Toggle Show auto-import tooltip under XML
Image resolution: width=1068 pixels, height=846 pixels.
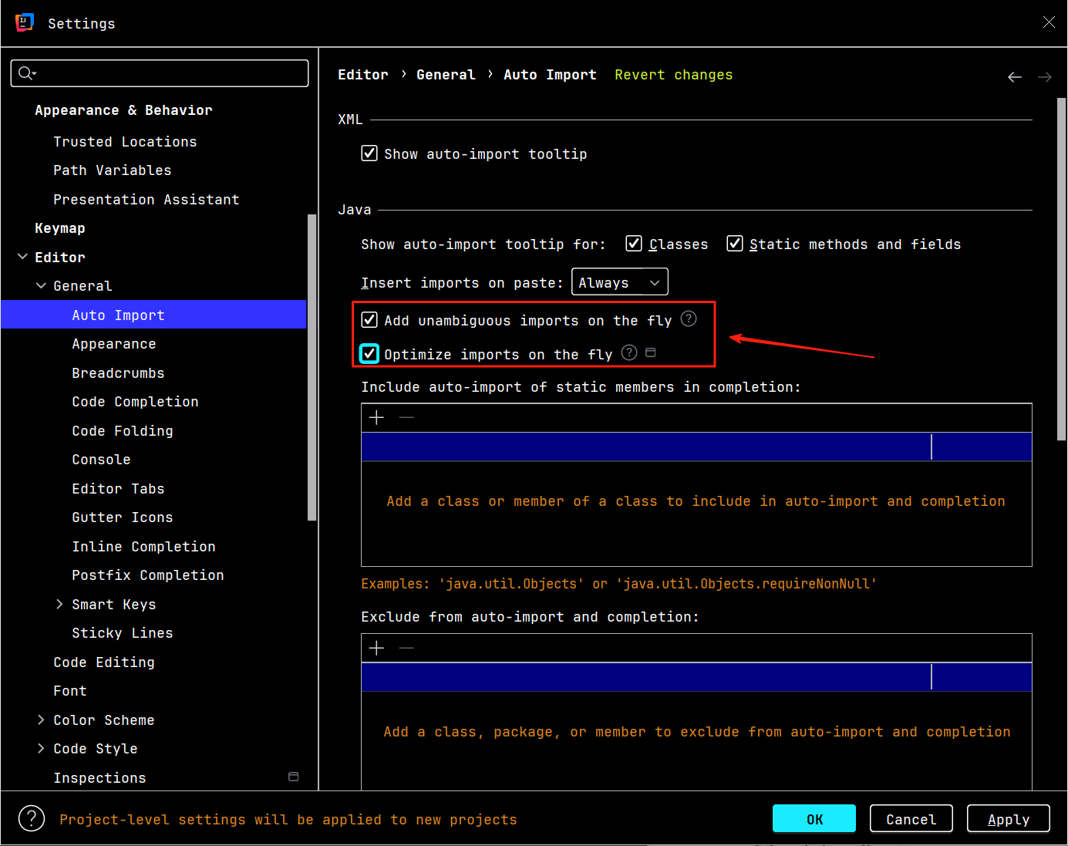369,153
